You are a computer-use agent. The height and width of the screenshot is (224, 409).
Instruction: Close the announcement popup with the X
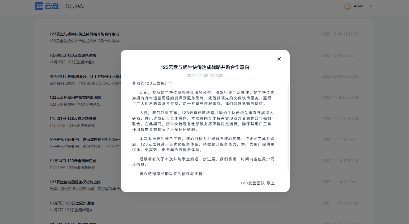click(279, 59)
